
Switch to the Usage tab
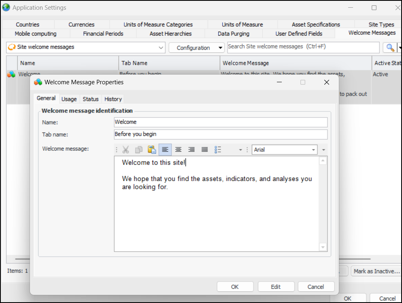pyautogui.click(x=69, y=99)
